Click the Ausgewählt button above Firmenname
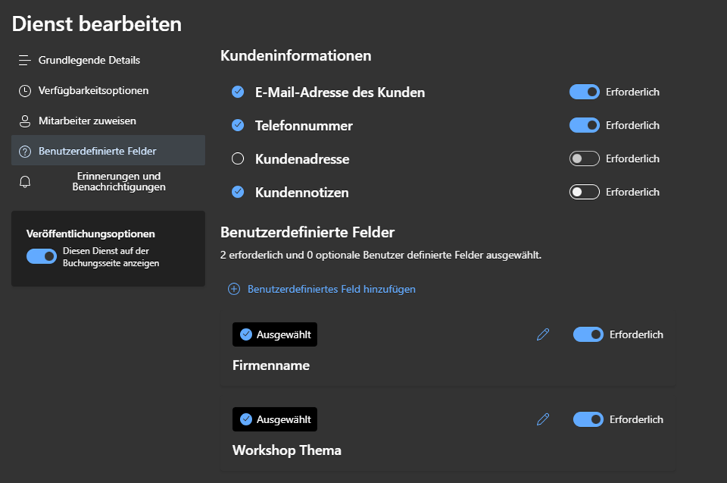727x483 pixels. point(275,334)
